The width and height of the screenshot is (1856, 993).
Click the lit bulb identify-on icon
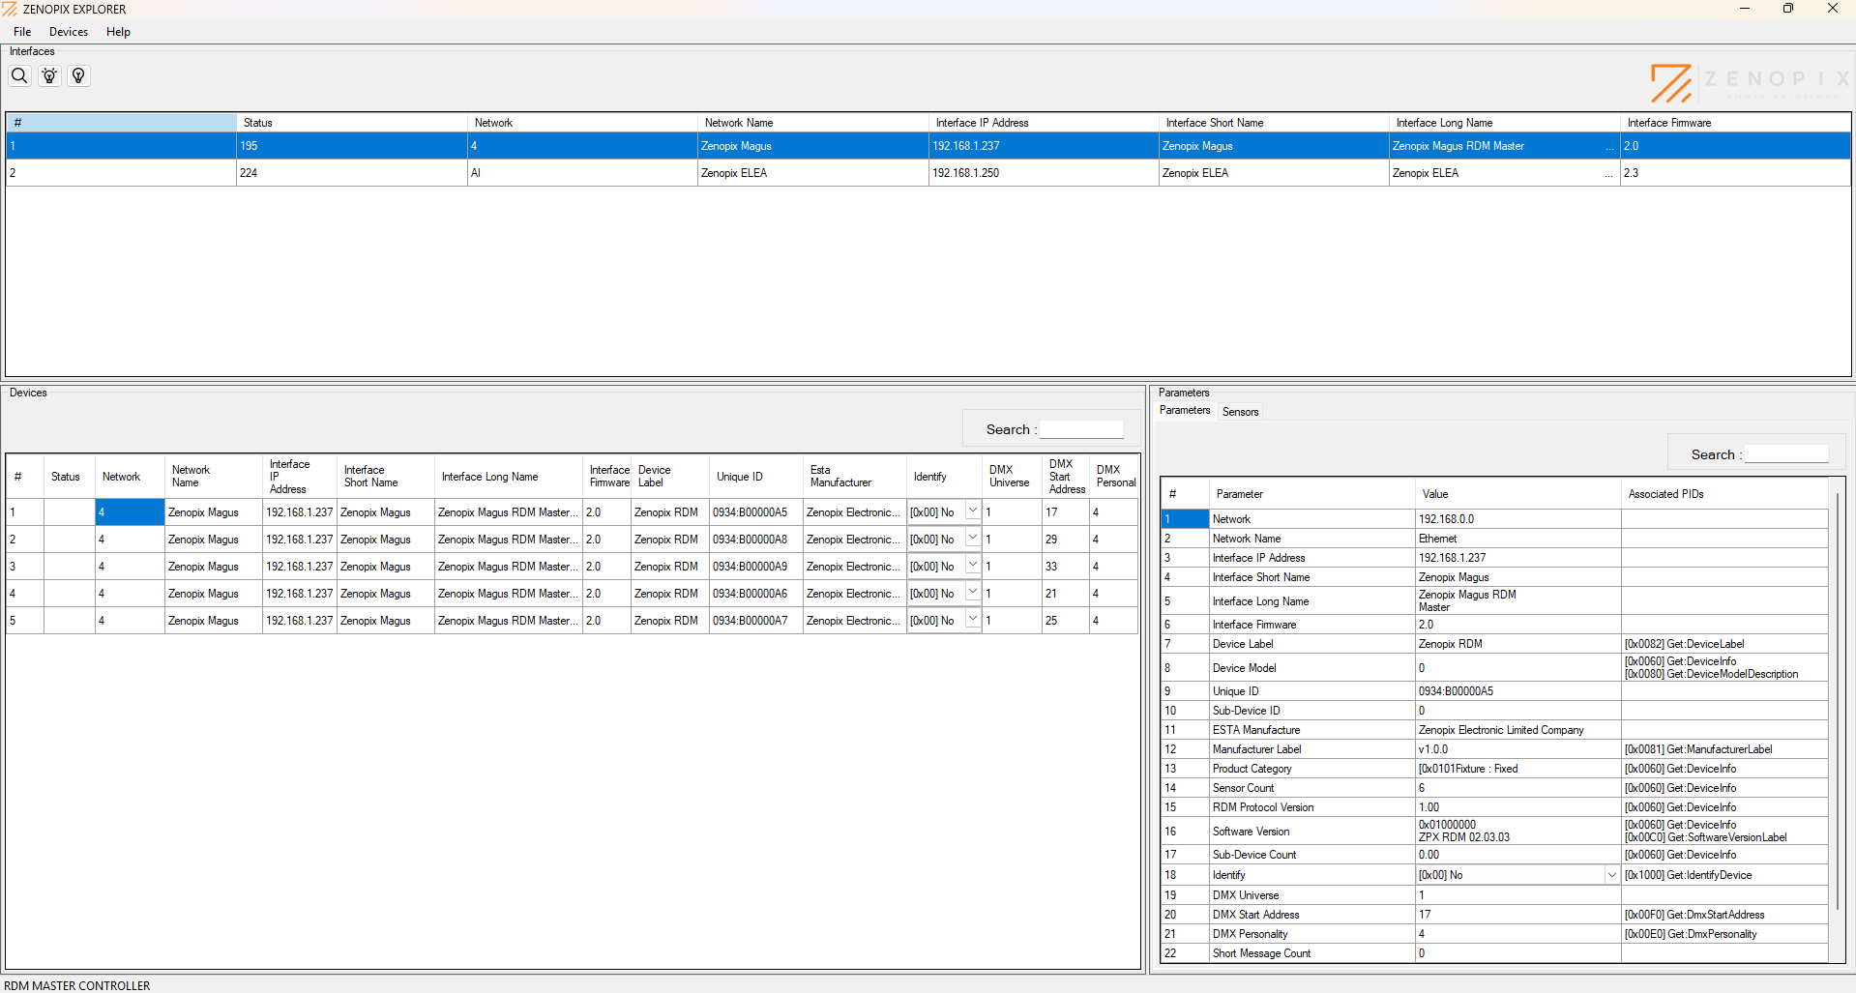tap(49, 75)
